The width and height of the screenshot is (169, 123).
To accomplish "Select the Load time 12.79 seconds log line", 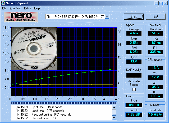I will [40, 111].
